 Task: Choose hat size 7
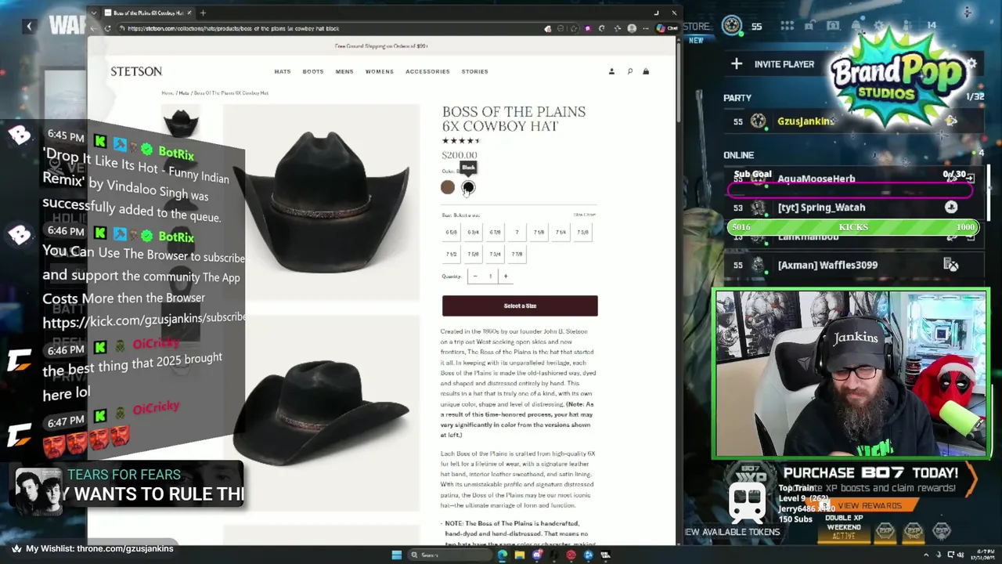[x=517, y=232]
